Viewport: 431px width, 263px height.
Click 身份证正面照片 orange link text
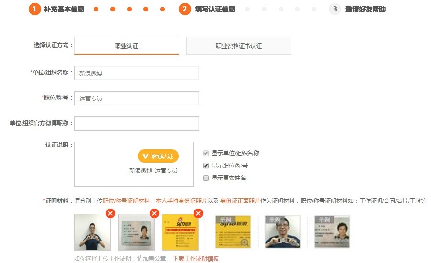click(x=240, y=200)
